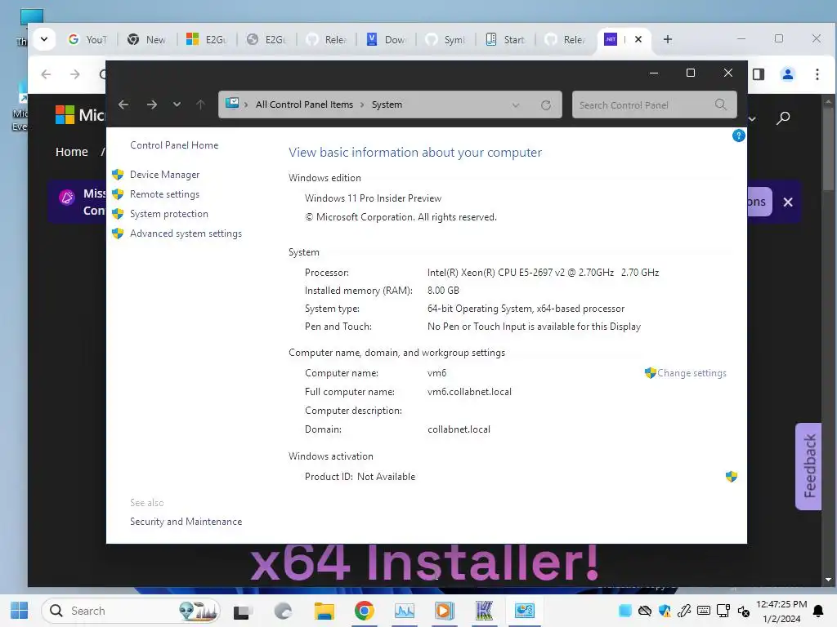Open recent locations dropdown in Control Panel
This screenshot has width=837, height=627.
pyautogui.click(x=177, y=104)
